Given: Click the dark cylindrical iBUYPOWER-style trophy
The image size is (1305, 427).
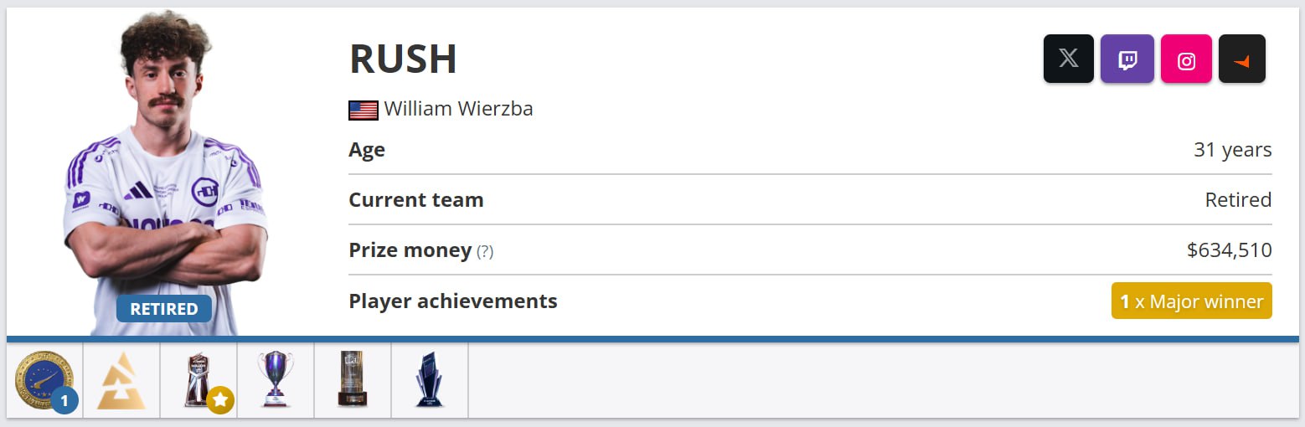Looking at the screenshot, I should coord(353,379).
